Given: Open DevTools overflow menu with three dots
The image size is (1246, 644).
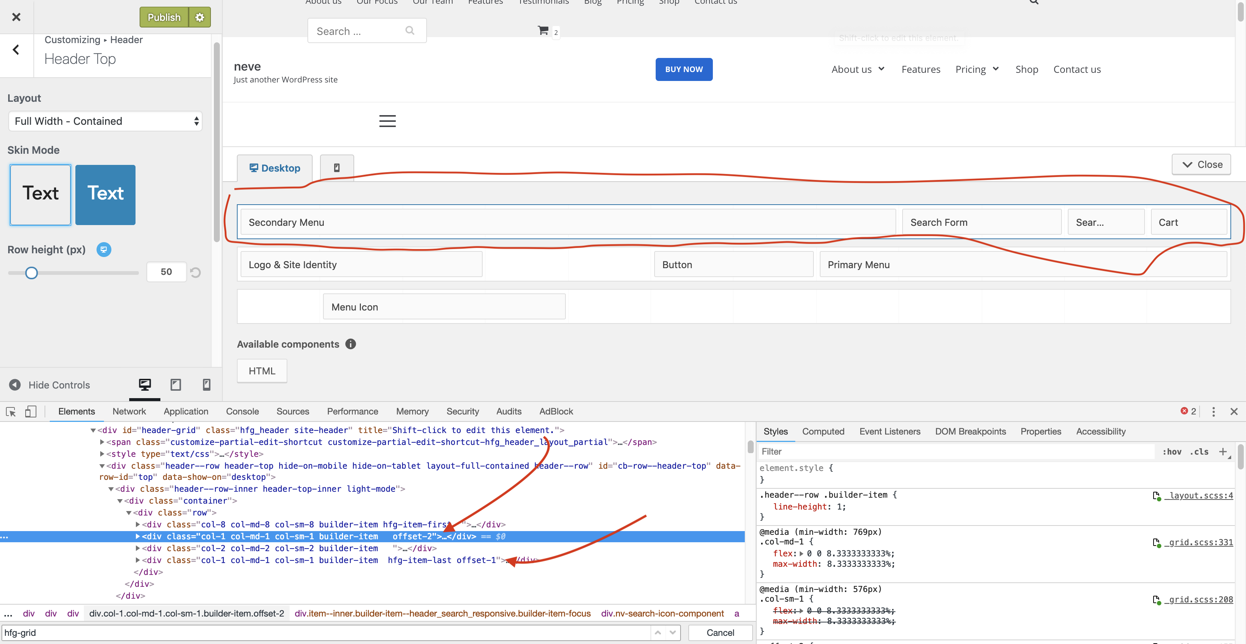Looking at the screenshot, I should 1214,412.
